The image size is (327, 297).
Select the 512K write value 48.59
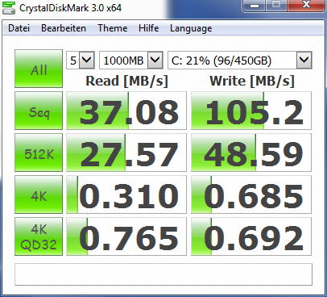click(x=251, y=153)
